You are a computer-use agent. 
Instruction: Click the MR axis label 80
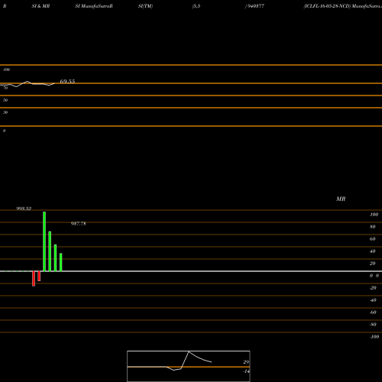coord(373,227)
